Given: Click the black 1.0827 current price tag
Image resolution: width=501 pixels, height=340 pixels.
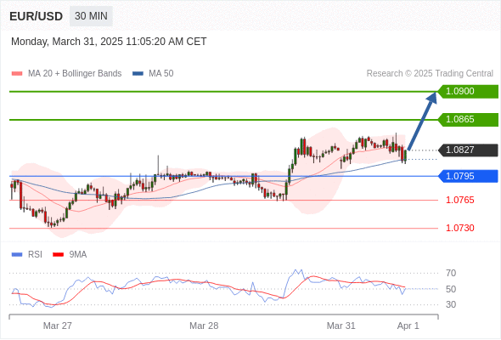Looking at the screenshot, I should point(468,150).
